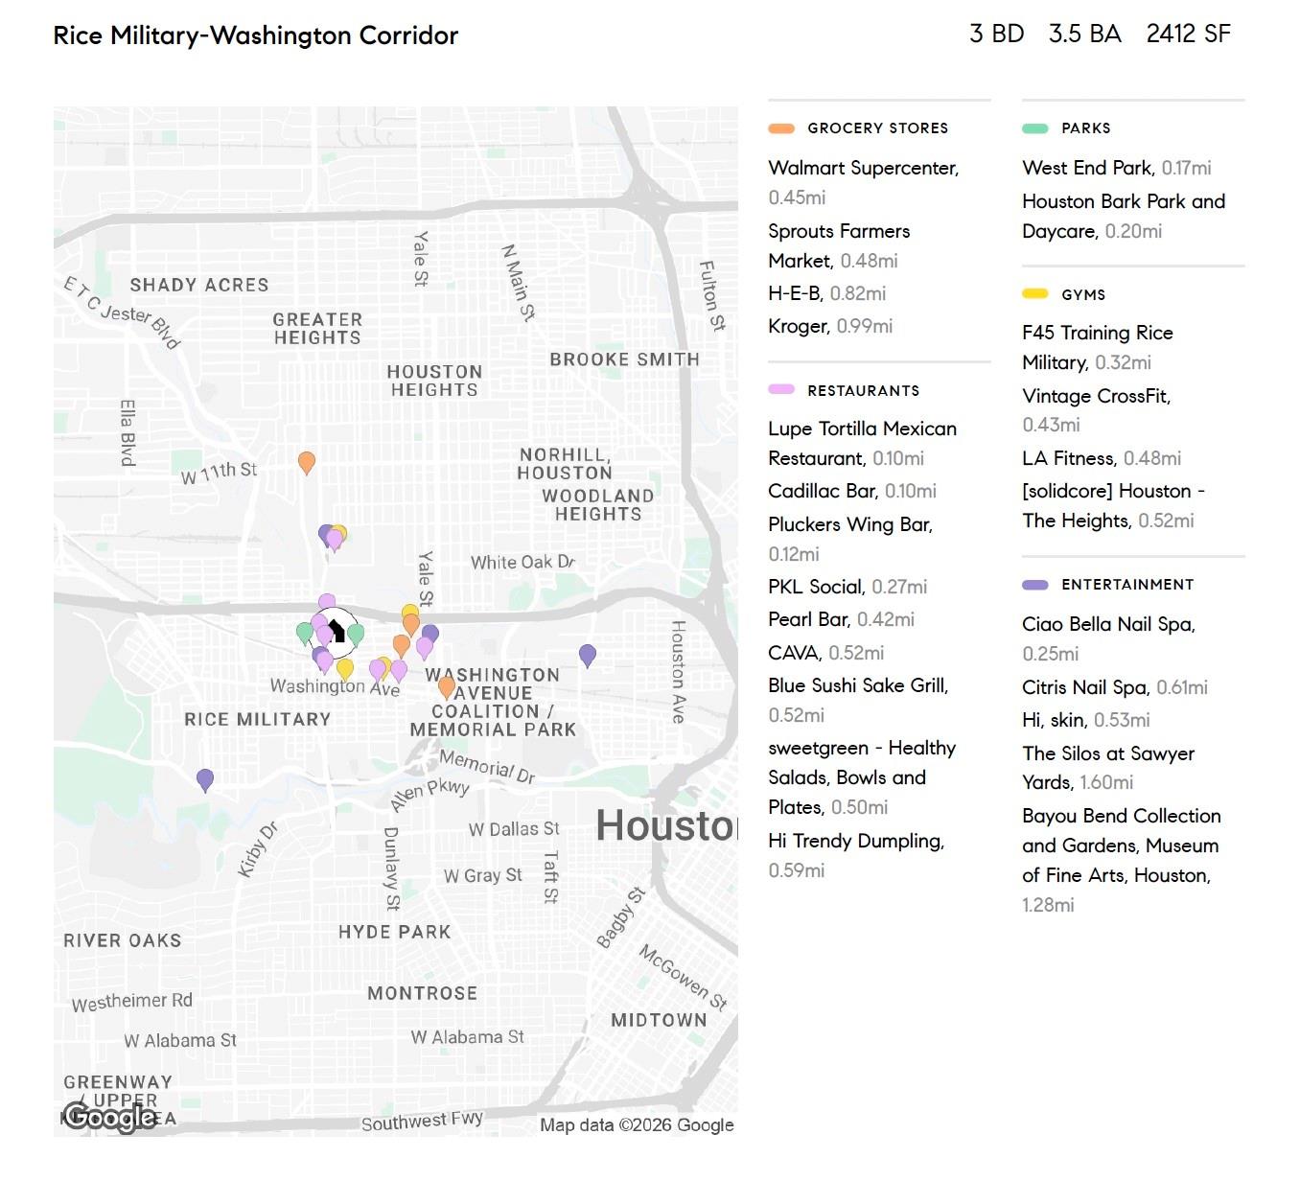This screenshot has height=1181, width=1300.
Task: Click the Houston Heights label on the map
Action: click(434, 381)
